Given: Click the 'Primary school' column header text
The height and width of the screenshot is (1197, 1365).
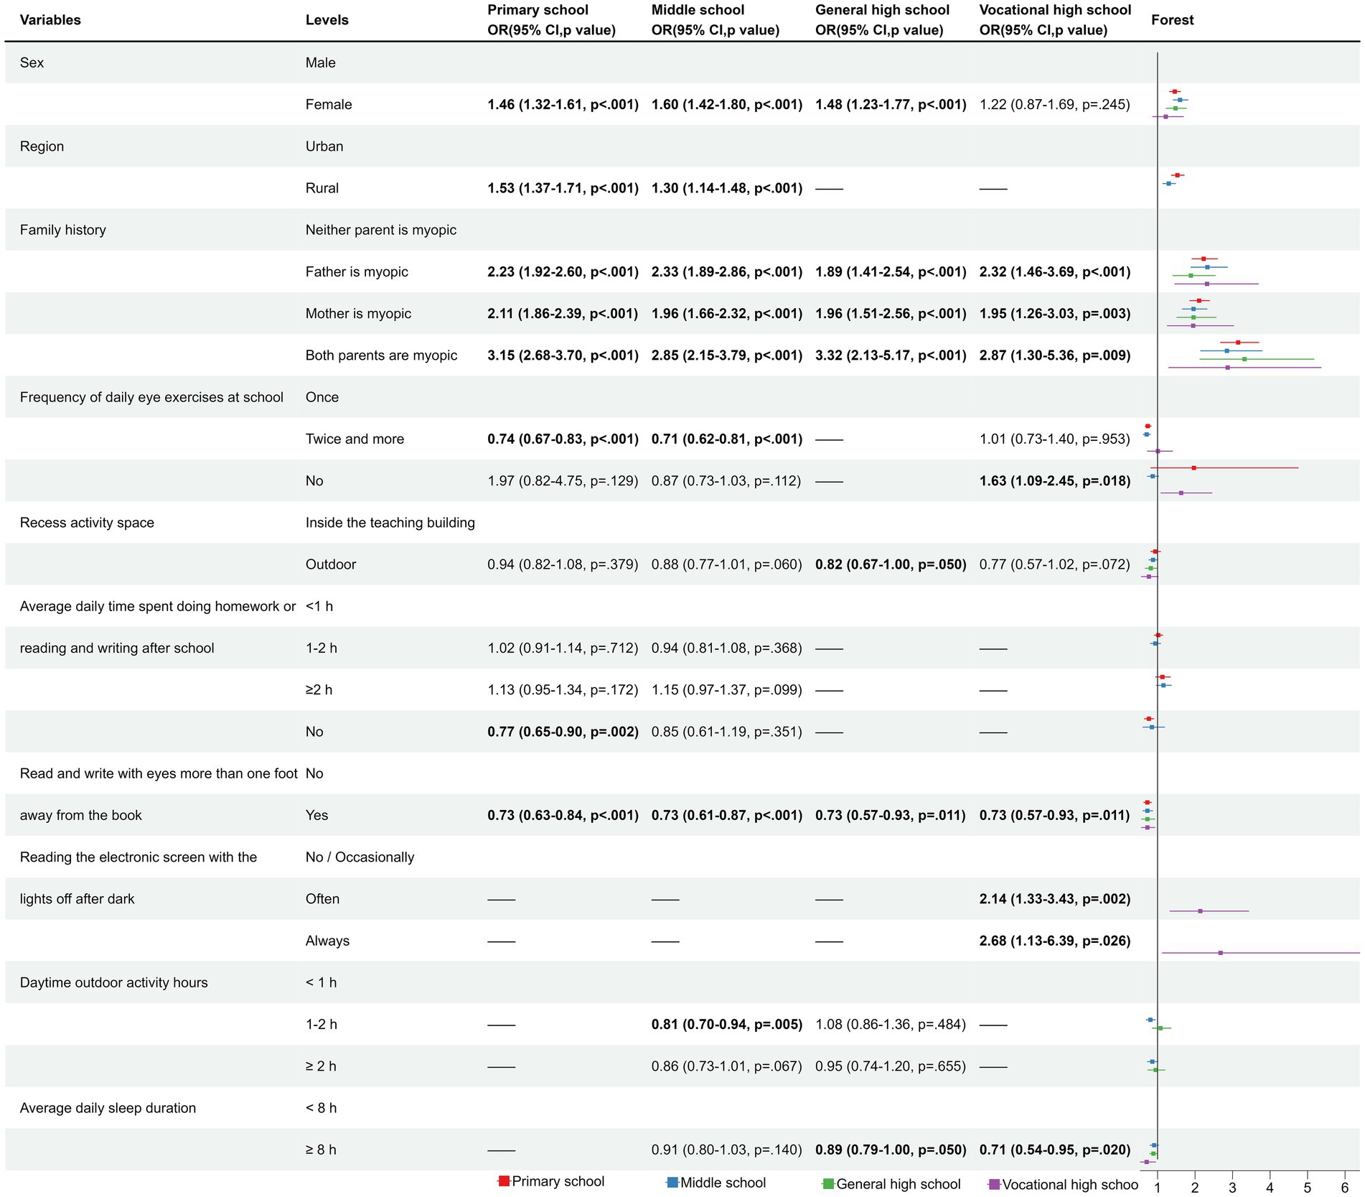Looking at the screenshot, I should [538, 10].
